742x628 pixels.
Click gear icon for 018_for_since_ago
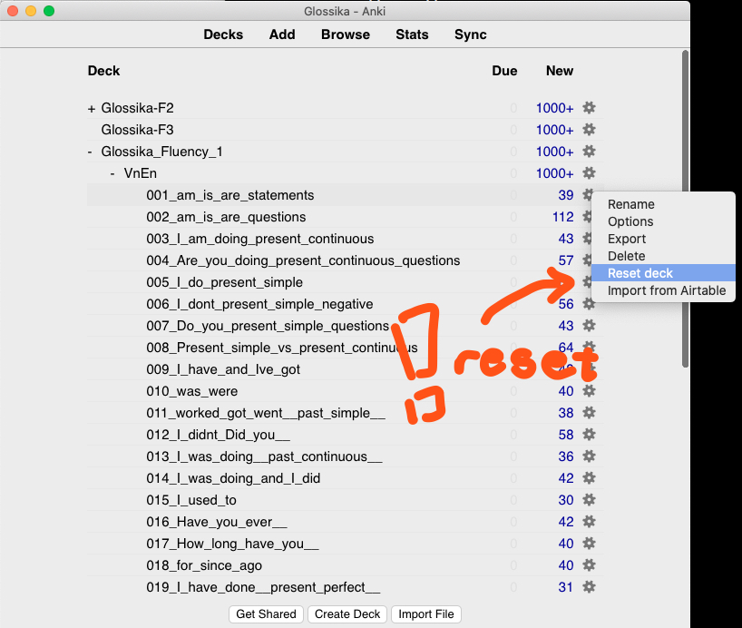(589, 565)
